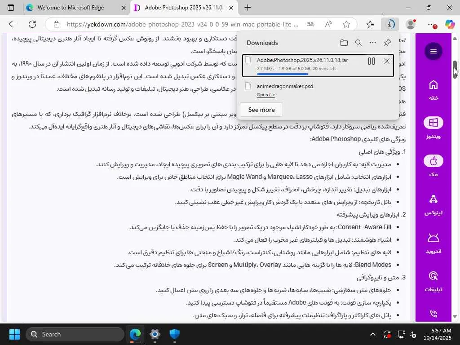Pause the Adobe Photoshop rar download

coord(372,61)
